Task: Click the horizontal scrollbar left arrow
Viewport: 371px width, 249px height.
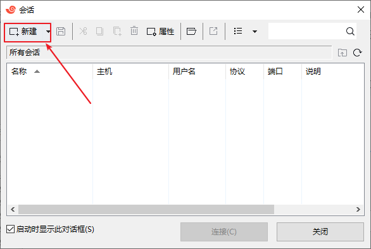Action: click(x=13, y=210)
